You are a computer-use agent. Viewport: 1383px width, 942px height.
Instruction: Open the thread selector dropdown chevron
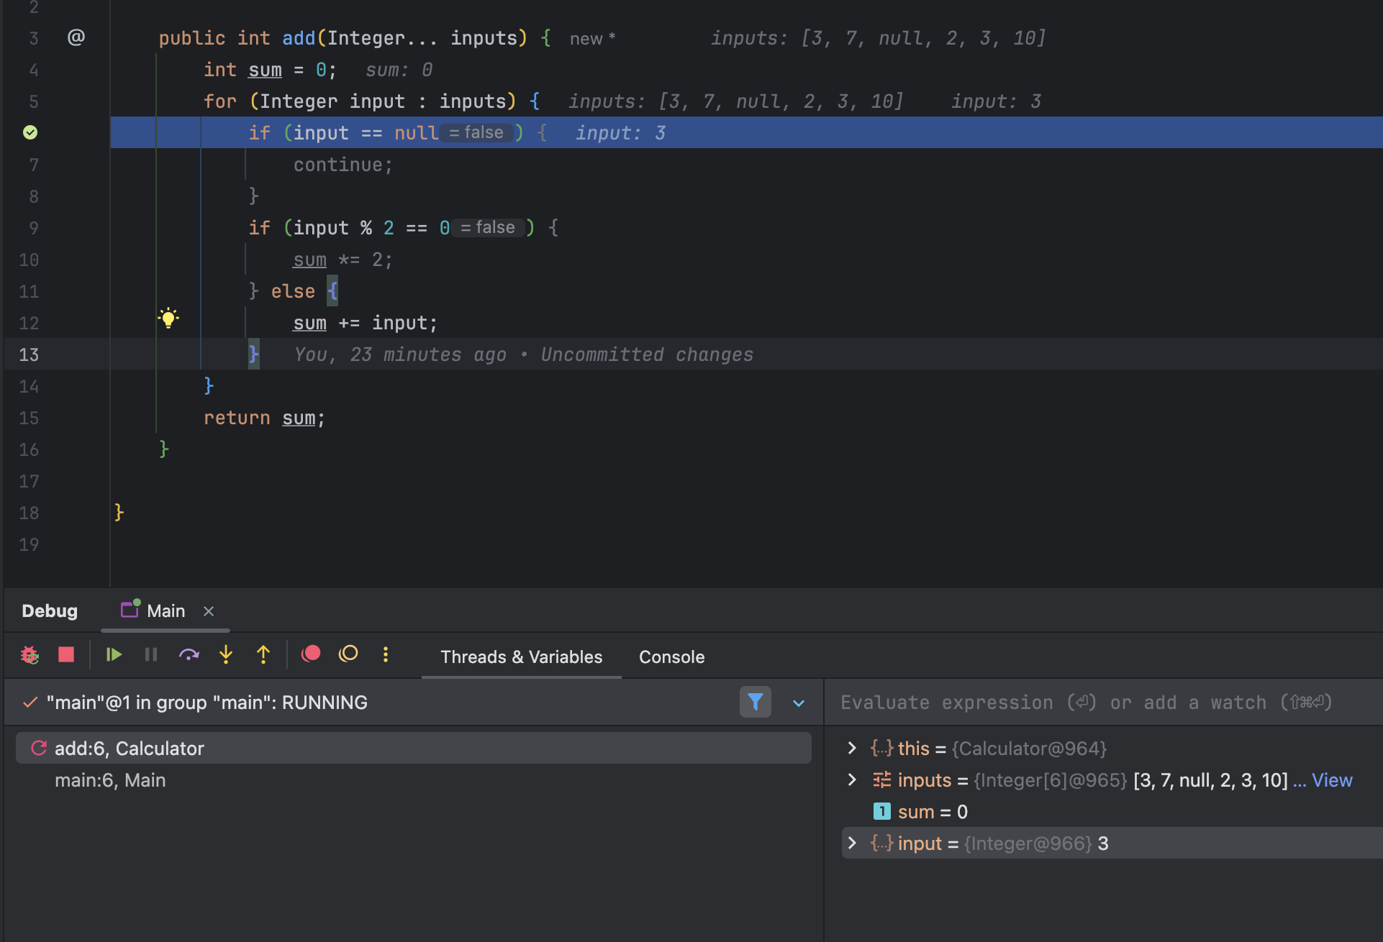point(798,703)
